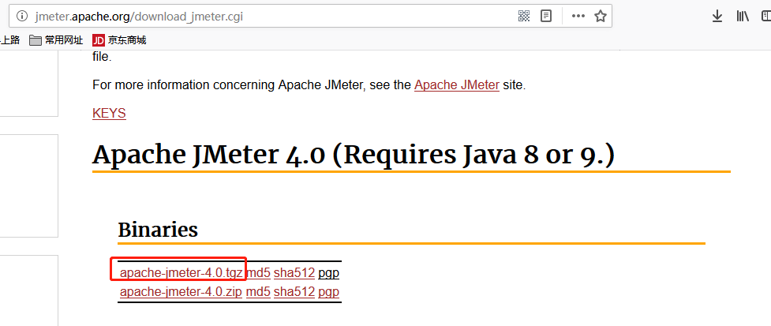This screenshot has width=771, height=326.
Task: Open pgp link for the zip file
Action: tap(328, 292)
